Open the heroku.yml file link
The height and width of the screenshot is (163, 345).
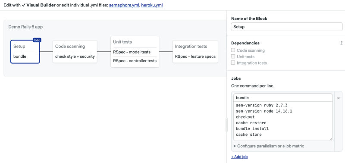tap(152, 5)
